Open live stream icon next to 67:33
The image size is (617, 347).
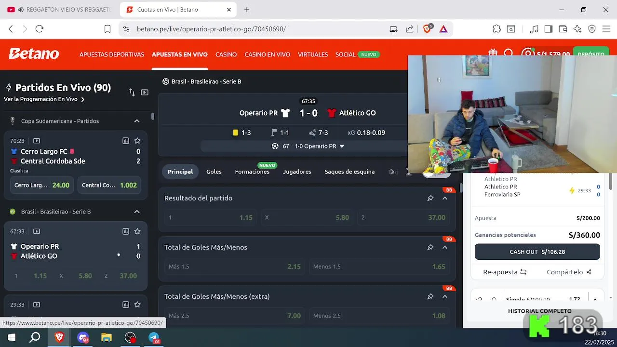(x=37, y=231)
